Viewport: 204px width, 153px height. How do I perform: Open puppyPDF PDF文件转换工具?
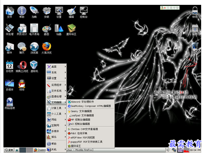pyautogui.click(x=91, y=142)
